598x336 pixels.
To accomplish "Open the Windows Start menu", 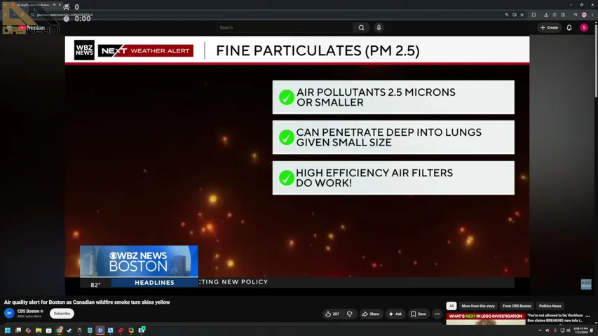I will tap(8, 330).
